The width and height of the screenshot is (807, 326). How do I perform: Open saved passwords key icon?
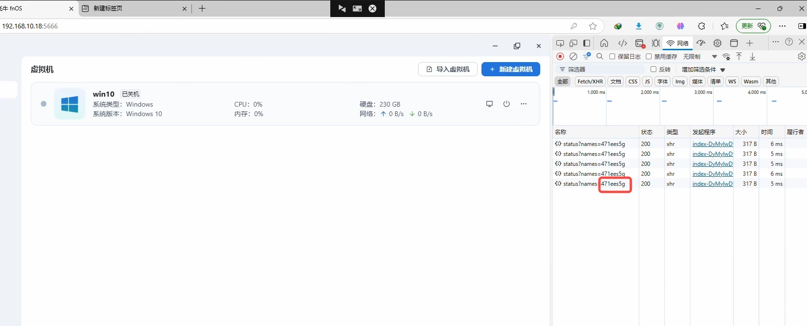(x=574, y=26)
